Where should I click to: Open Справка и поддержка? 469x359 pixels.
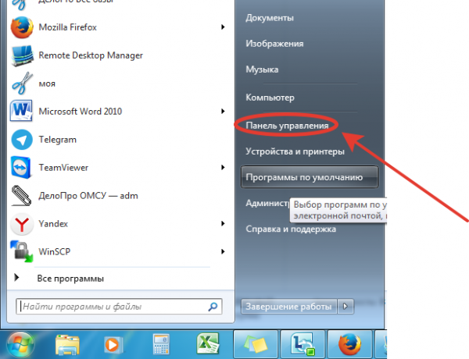(291, 229)
